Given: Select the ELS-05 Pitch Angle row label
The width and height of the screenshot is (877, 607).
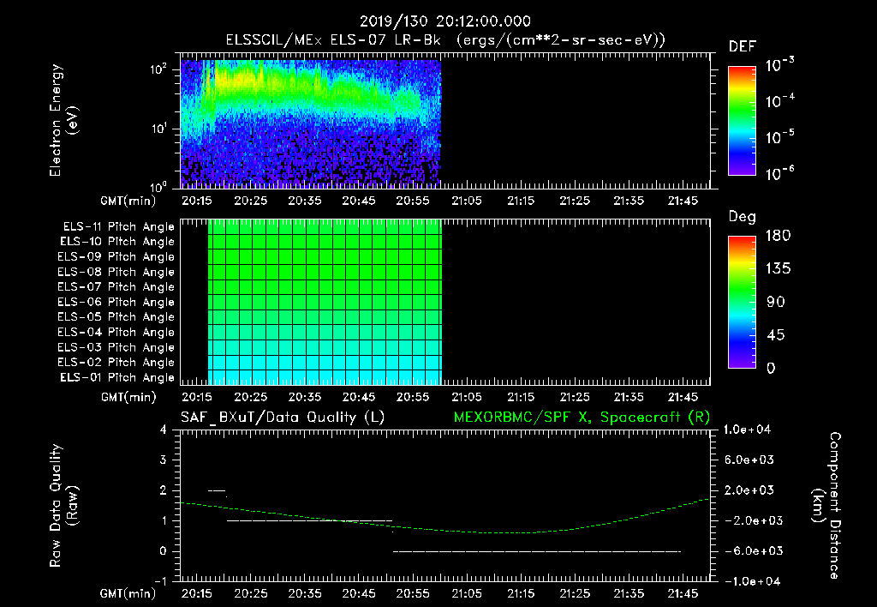Looking at the screenshot, I should pos(116,317).
